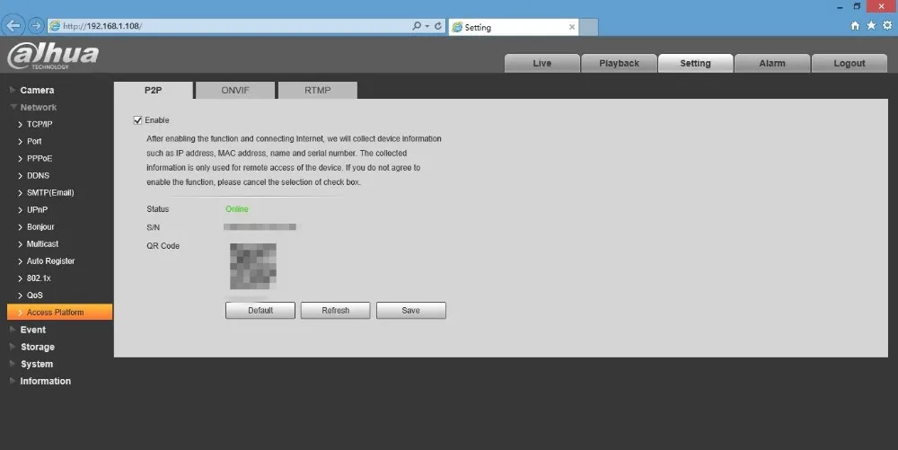Select the highlighted Access Platform item
This screenshot has height=450, width=898.
click(x=59, y=312)
